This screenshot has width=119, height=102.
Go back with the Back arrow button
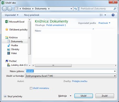[4, 9]
